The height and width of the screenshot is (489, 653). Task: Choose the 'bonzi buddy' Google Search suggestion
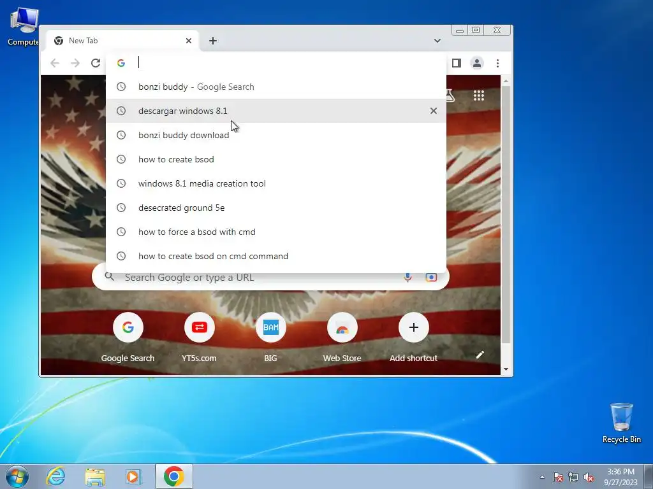[276, 87]
